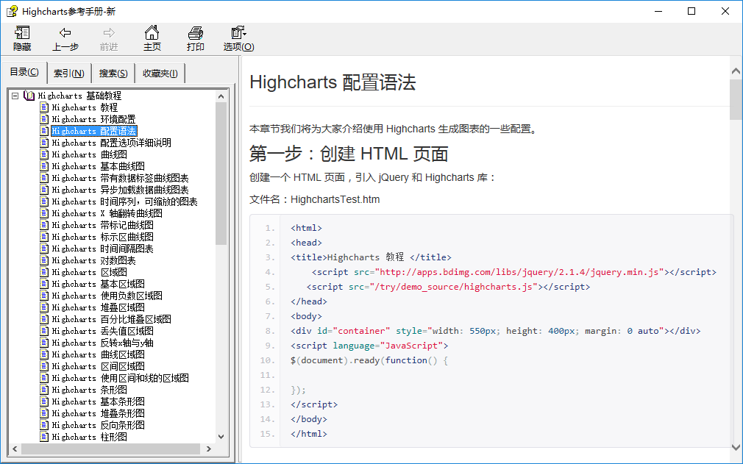Click the div id="container" code line

(496, 330)
